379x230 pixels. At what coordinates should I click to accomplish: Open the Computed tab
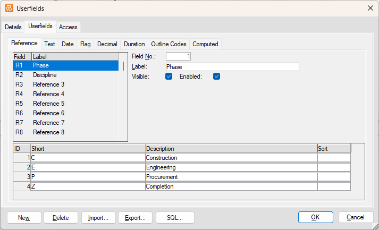205,44
